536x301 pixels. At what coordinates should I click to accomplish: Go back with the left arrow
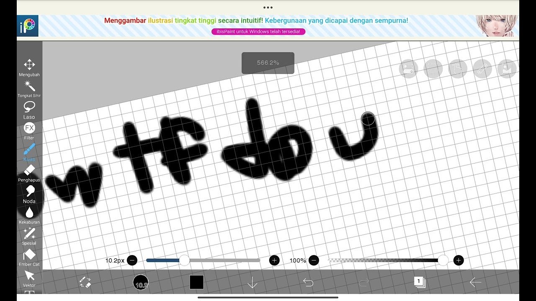[x=475, y=283]
